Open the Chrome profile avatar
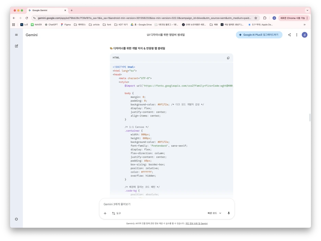 pos(274,18)
